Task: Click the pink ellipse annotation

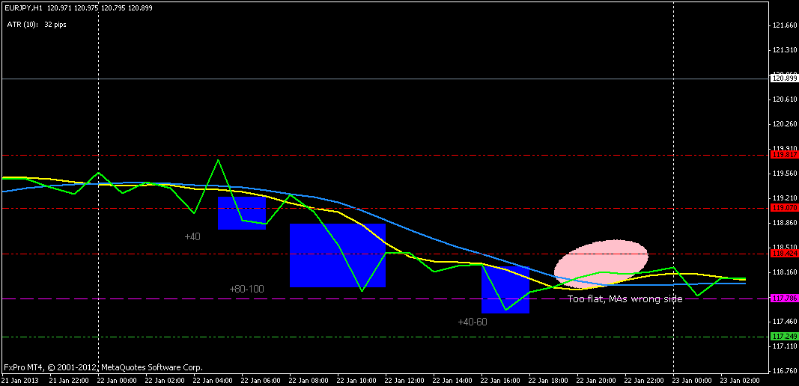Action: click(x=601, y=264)
